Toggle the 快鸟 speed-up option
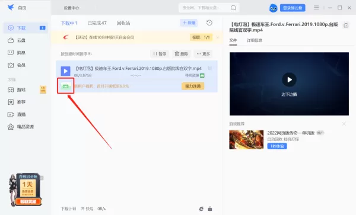 (x=87, y=209)
